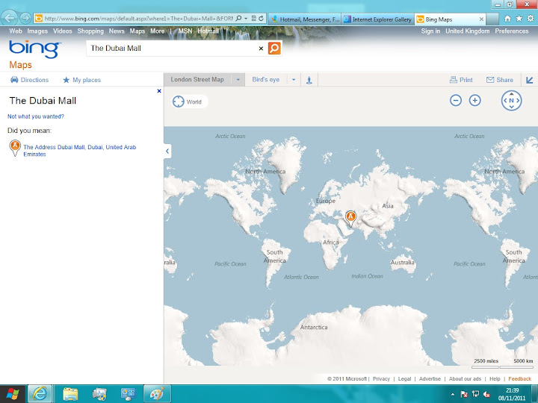Click the Windows Start button
Viewport: 538px width, 403px height.
(13, 394)
